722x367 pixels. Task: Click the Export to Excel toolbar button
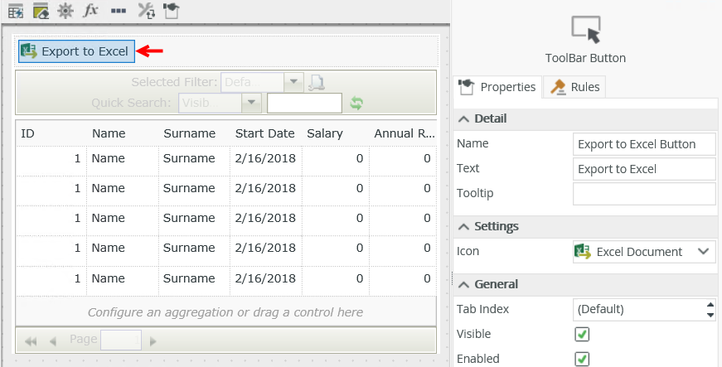pos(76,51)
